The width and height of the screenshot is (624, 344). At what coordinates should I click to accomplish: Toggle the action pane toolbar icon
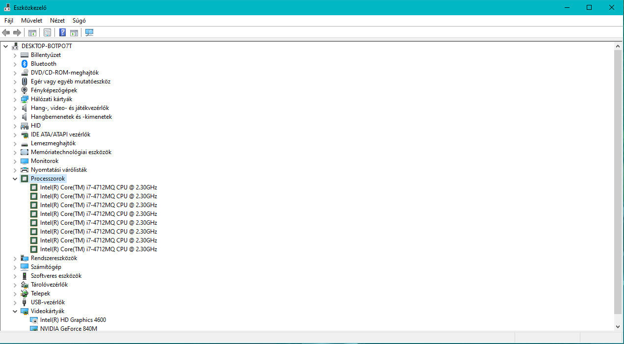[74, 33]
